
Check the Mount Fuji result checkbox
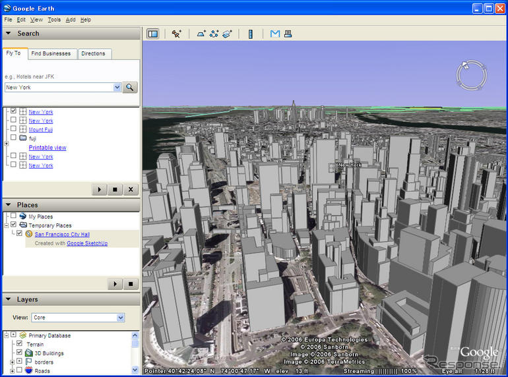click(x=14, y=130)
